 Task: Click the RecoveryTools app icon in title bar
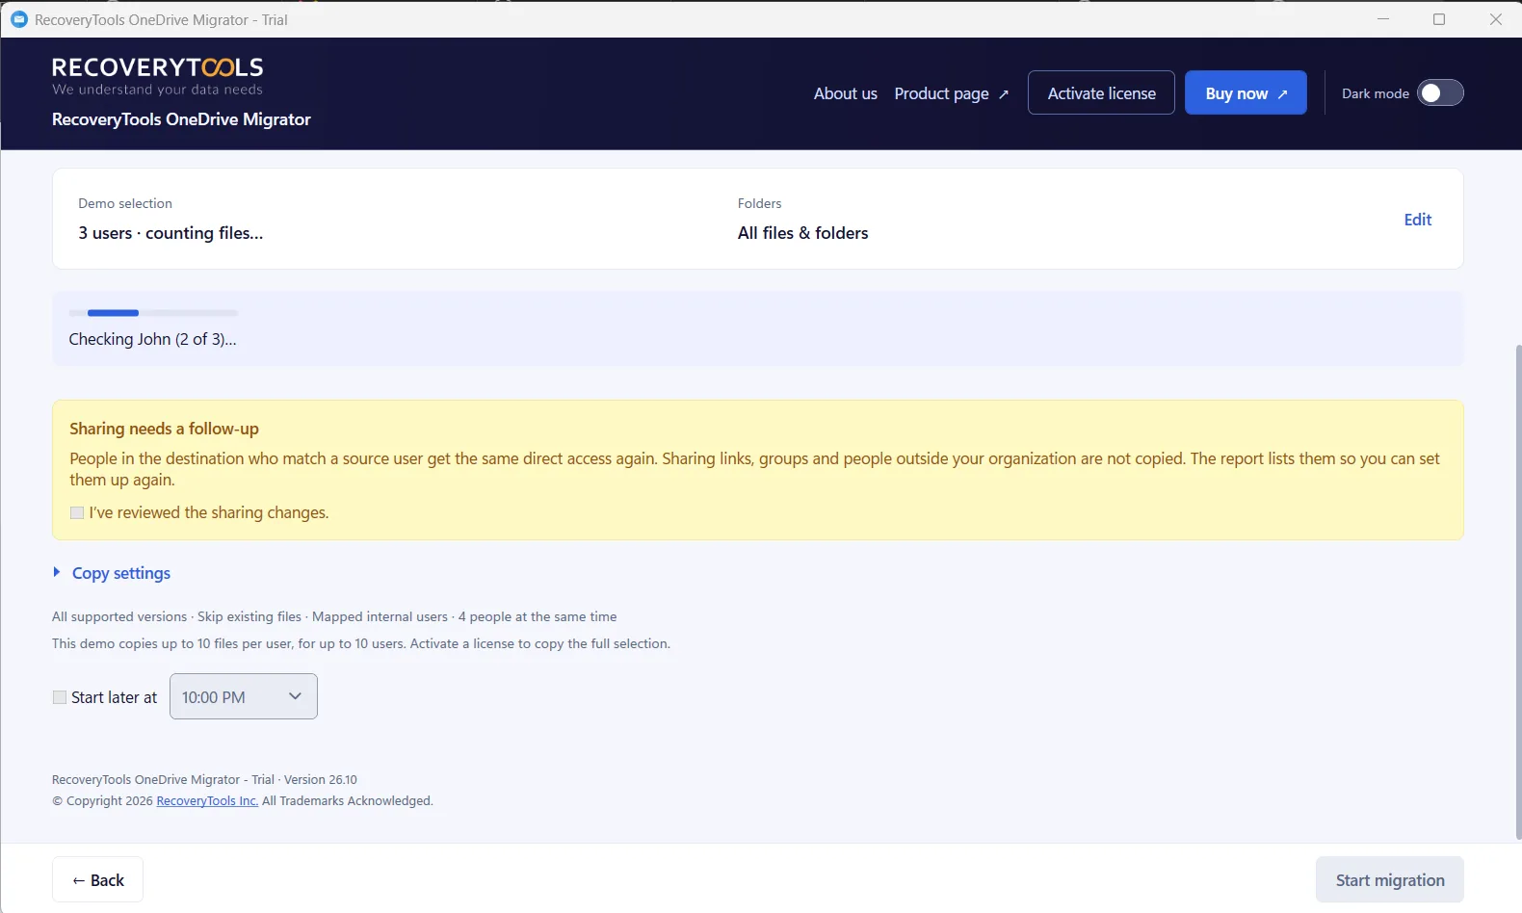[18, 19]
